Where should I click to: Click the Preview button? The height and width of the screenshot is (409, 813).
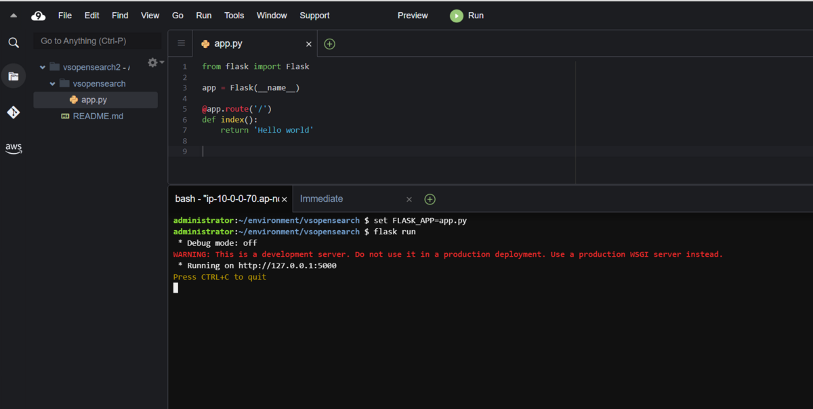coord(413,16)
